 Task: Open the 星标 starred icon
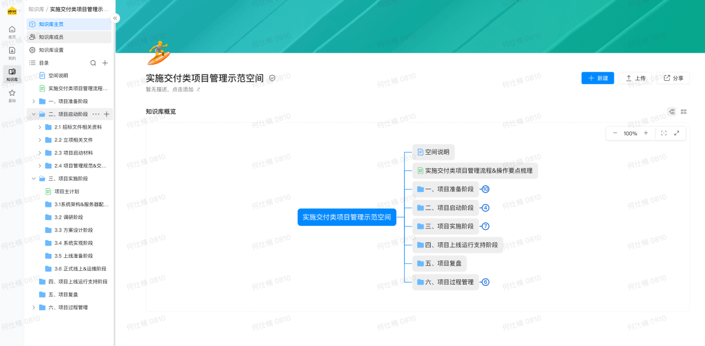coord(12,95)
